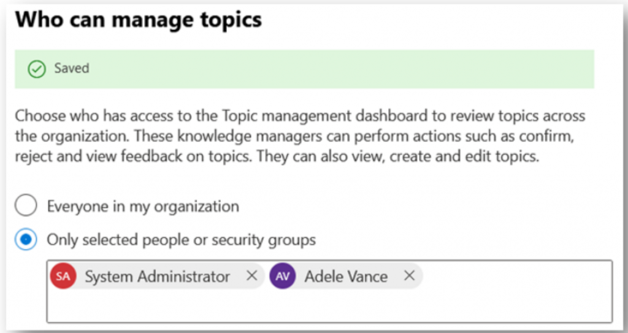This screenshot has width=628, height=333.
Task: Click the word organization in the description paragraph
Action: coord(85,137)
